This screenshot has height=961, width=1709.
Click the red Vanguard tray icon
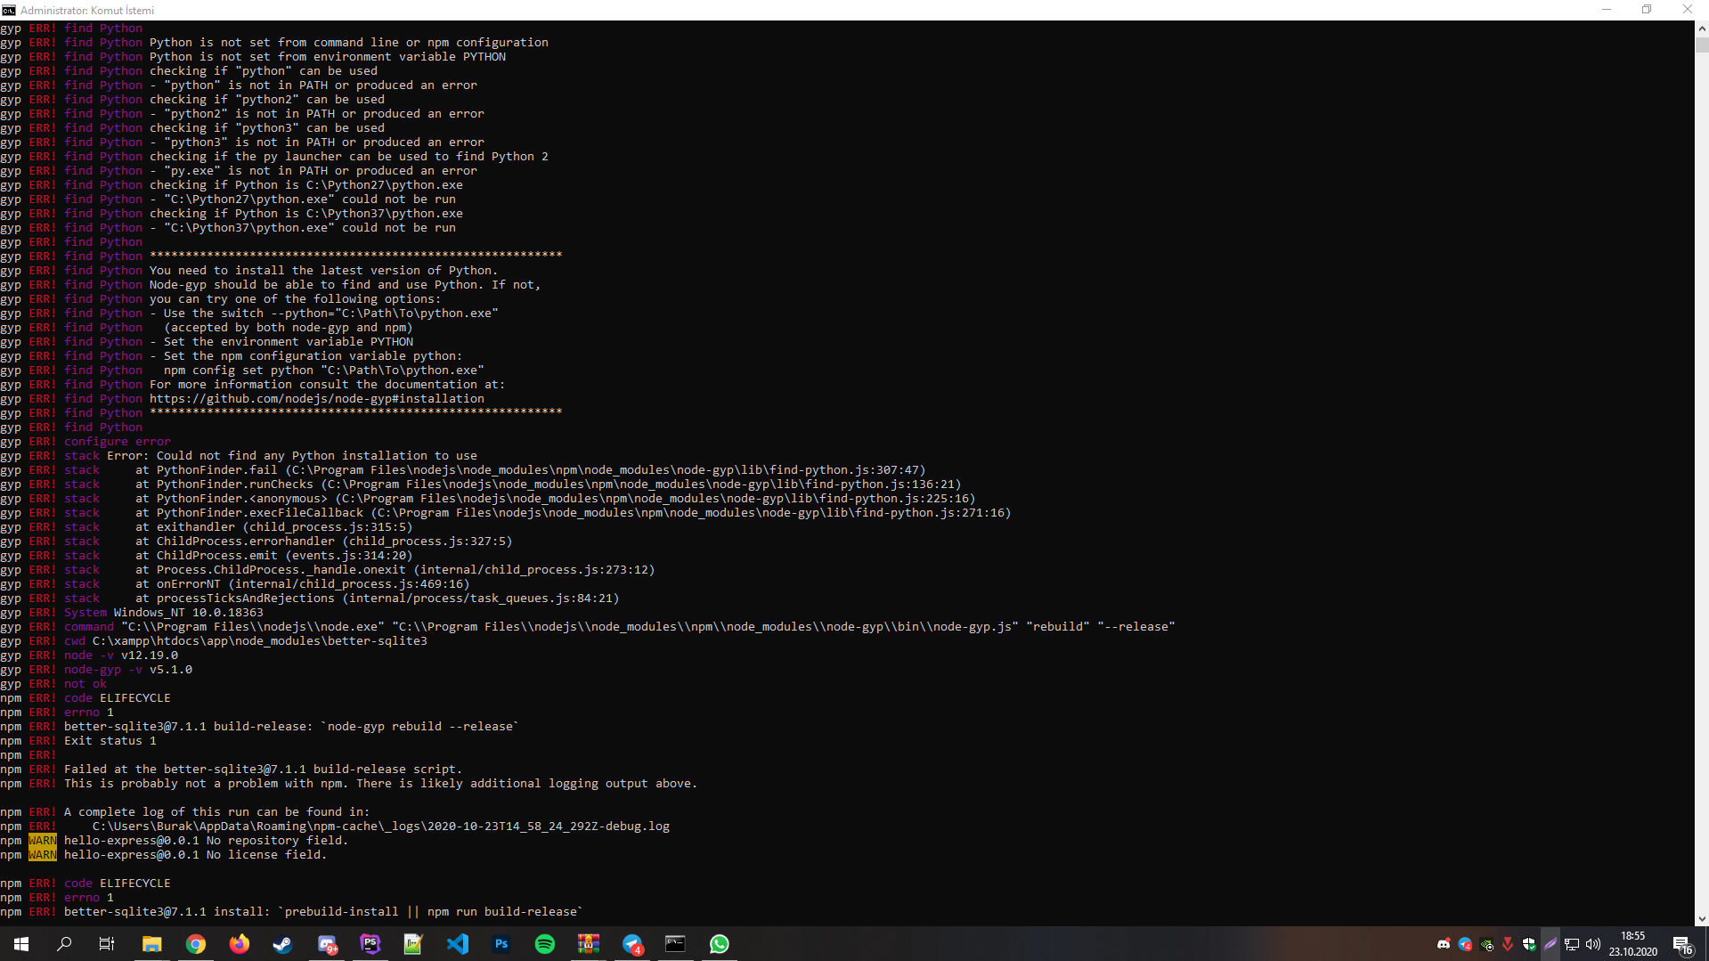[1508, 944]
